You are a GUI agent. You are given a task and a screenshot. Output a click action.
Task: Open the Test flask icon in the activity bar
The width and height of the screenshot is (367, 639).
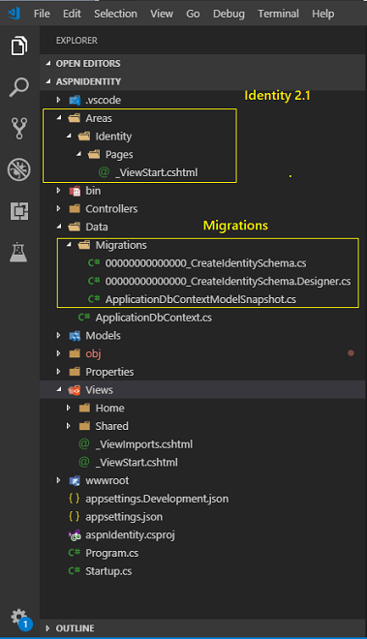[18, 253]
